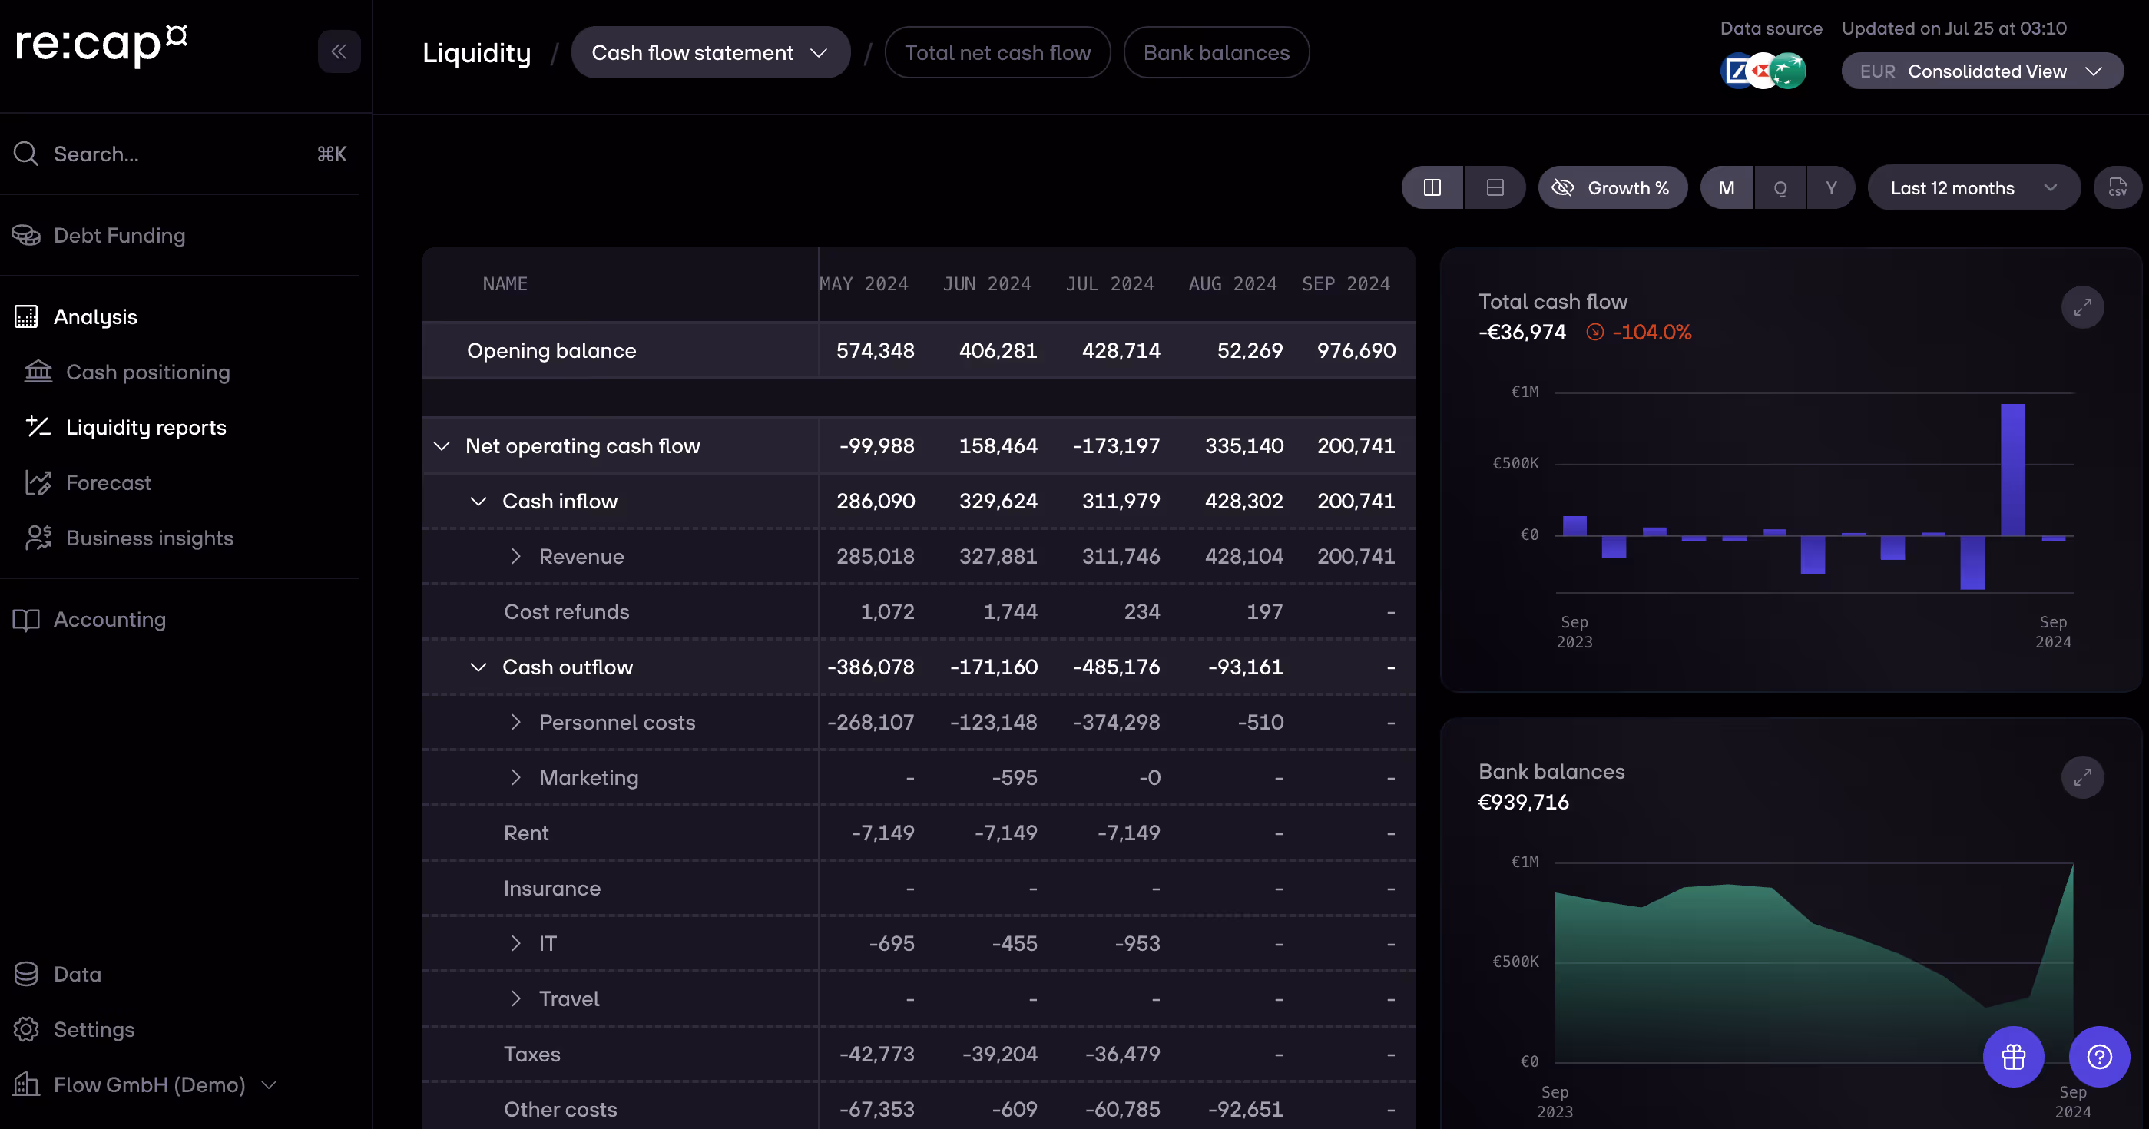Open the Total net cash flow tab
2149x1129 pixels.
point(997,52)
